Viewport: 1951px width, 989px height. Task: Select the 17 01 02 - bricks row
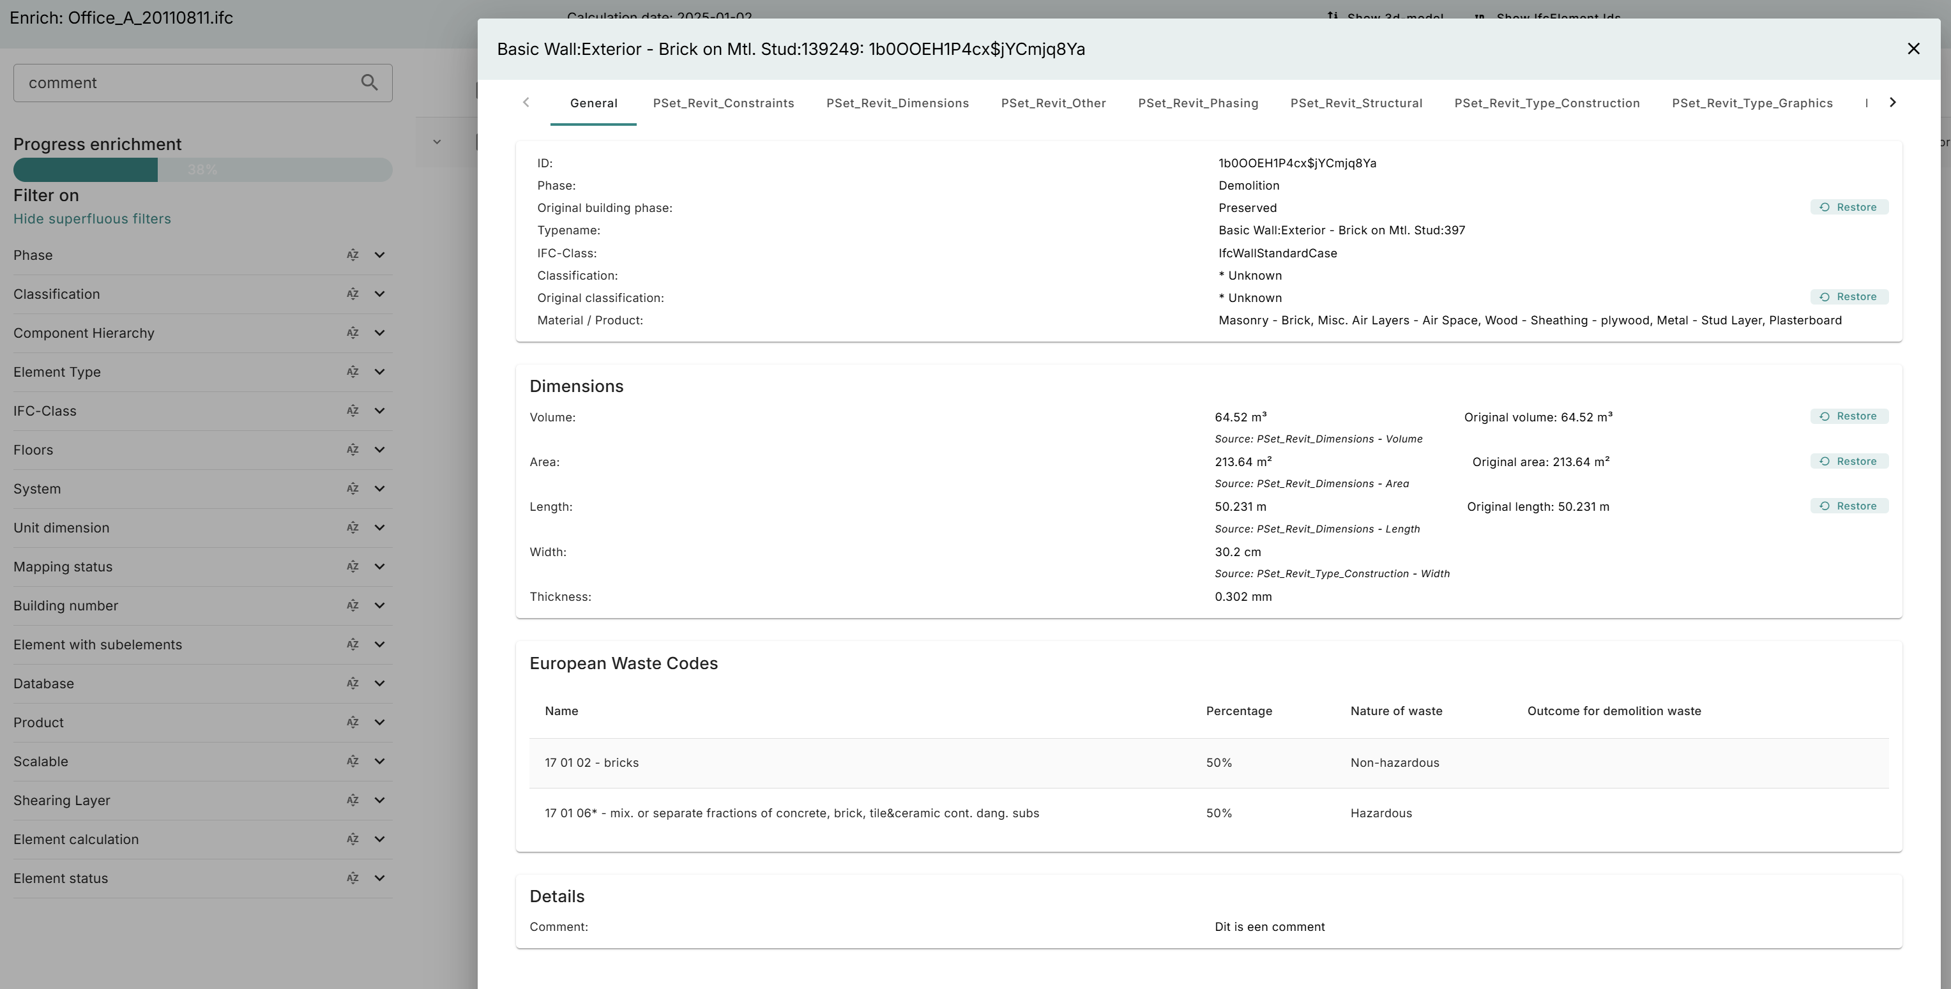(x=1209, y=762)
